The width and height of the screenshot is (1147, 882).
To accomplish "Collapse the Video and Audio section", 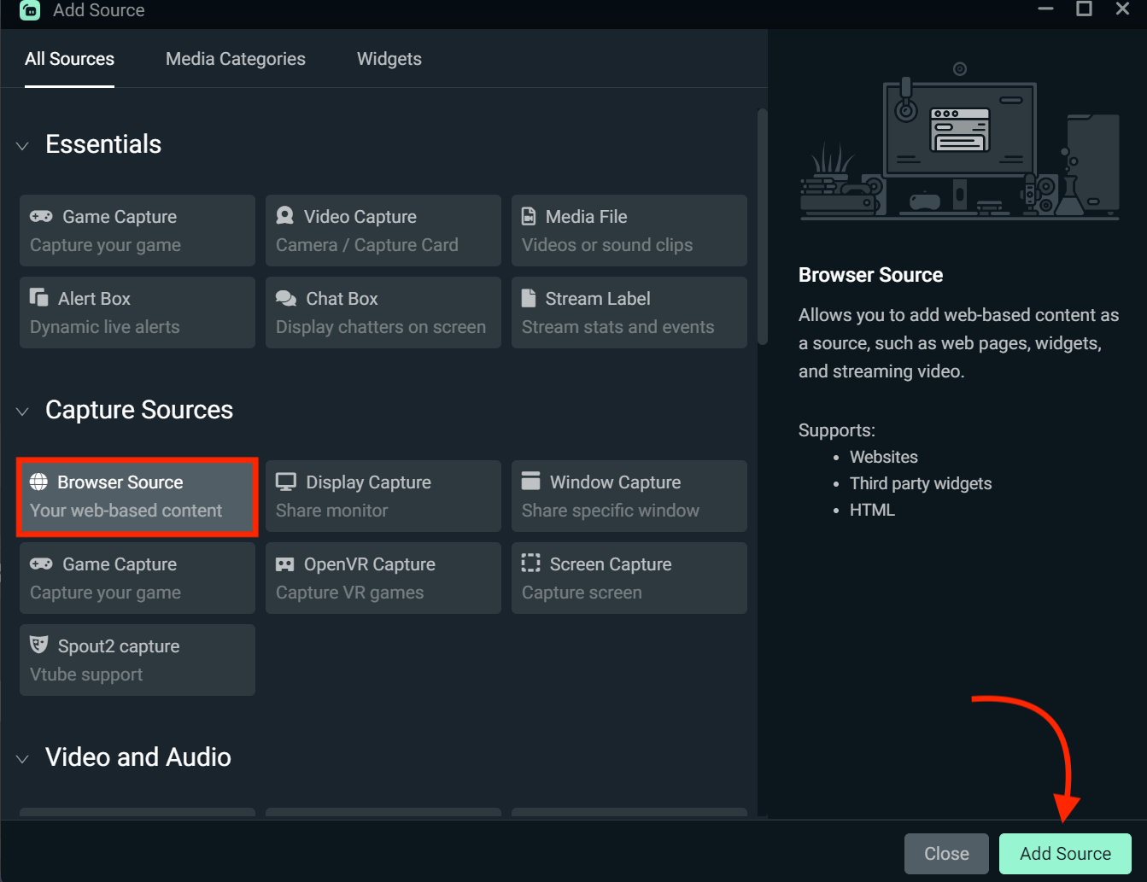I will (22, 758).
